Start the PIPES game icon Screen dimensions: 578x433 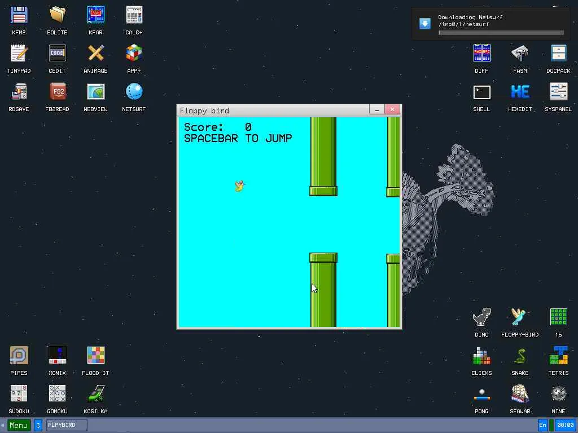click(x=19, y=356)
